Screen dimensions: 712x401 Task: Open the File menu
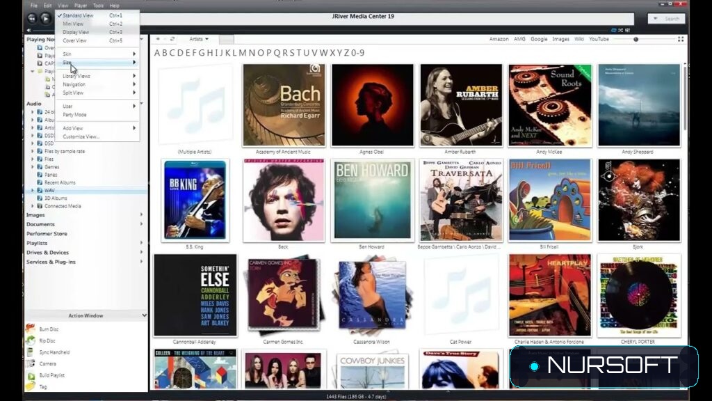coord(34,6)
